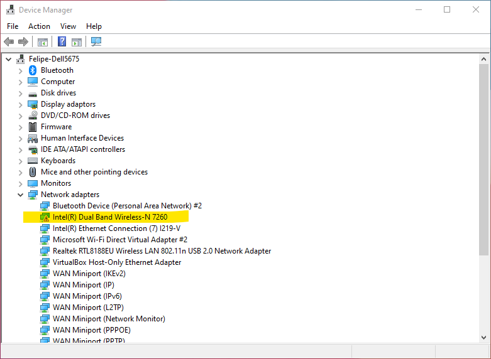The width and height of the screenshot is (491, 359).
Task: Collapse the Felipe-Dell5675 root node
Action: pyautogui.click(x=8, y=59)
